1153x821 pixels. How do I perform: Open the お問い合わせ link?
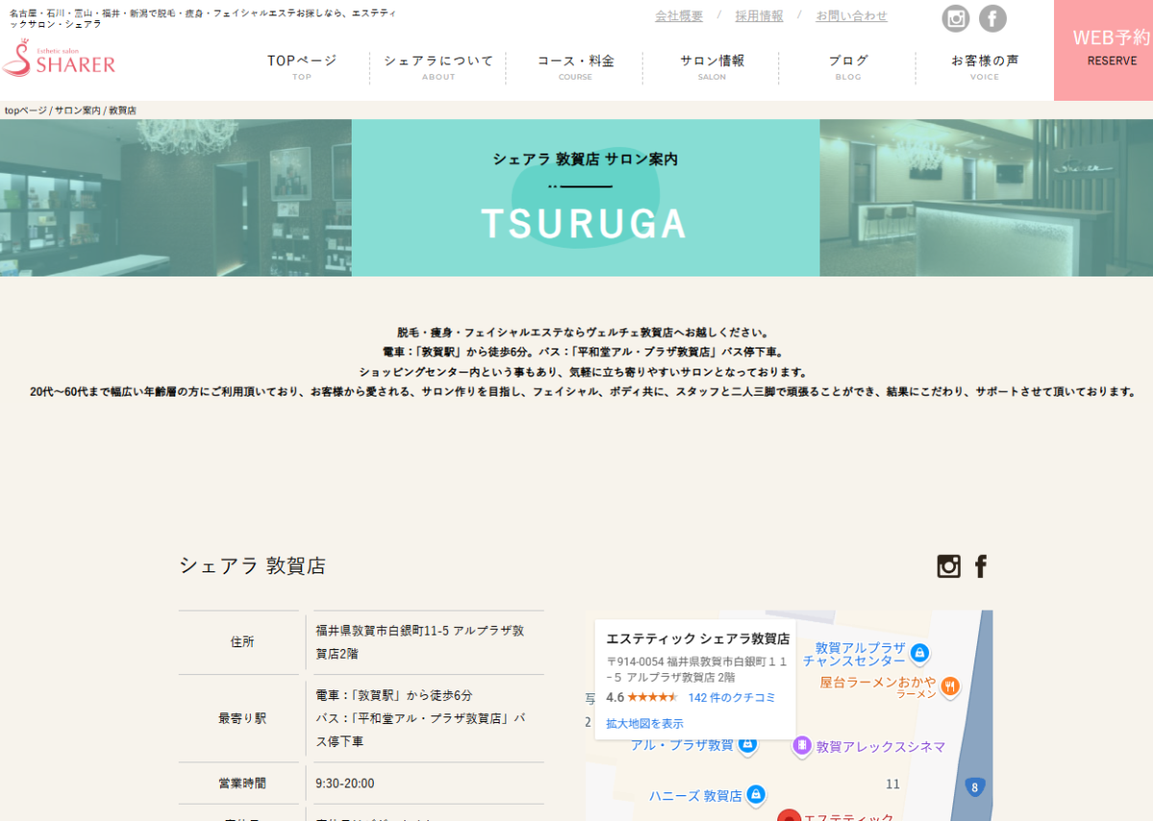tap(851, 16)
